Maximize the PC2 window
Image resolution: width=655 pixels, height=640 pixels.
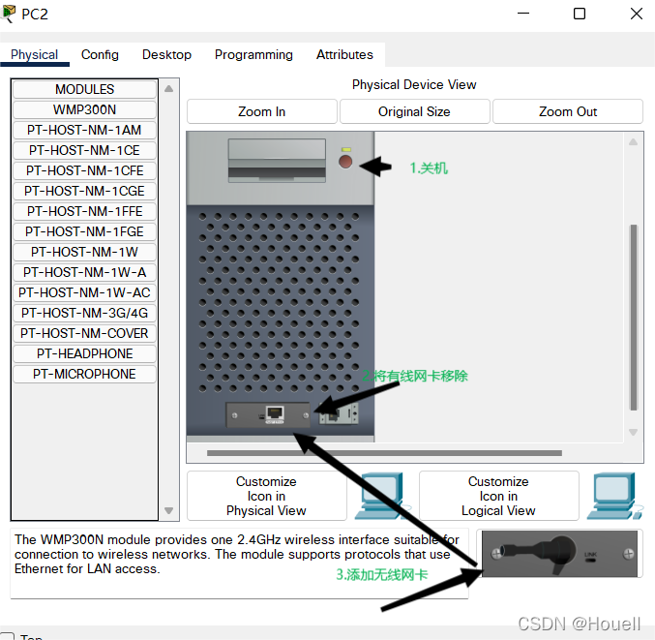(580, 14)
